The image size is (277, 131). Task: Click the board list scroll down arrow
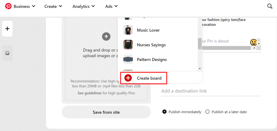coord(200,69)
